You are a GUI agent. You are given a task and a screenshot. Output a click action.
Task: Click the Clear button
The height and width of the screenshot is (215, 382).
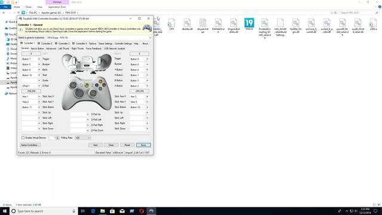pyautogui.click(x=111, y=145)
